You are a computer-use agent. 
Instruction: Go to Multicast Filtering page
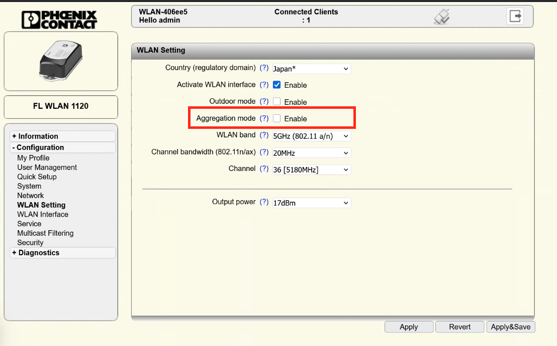point(45,233)
